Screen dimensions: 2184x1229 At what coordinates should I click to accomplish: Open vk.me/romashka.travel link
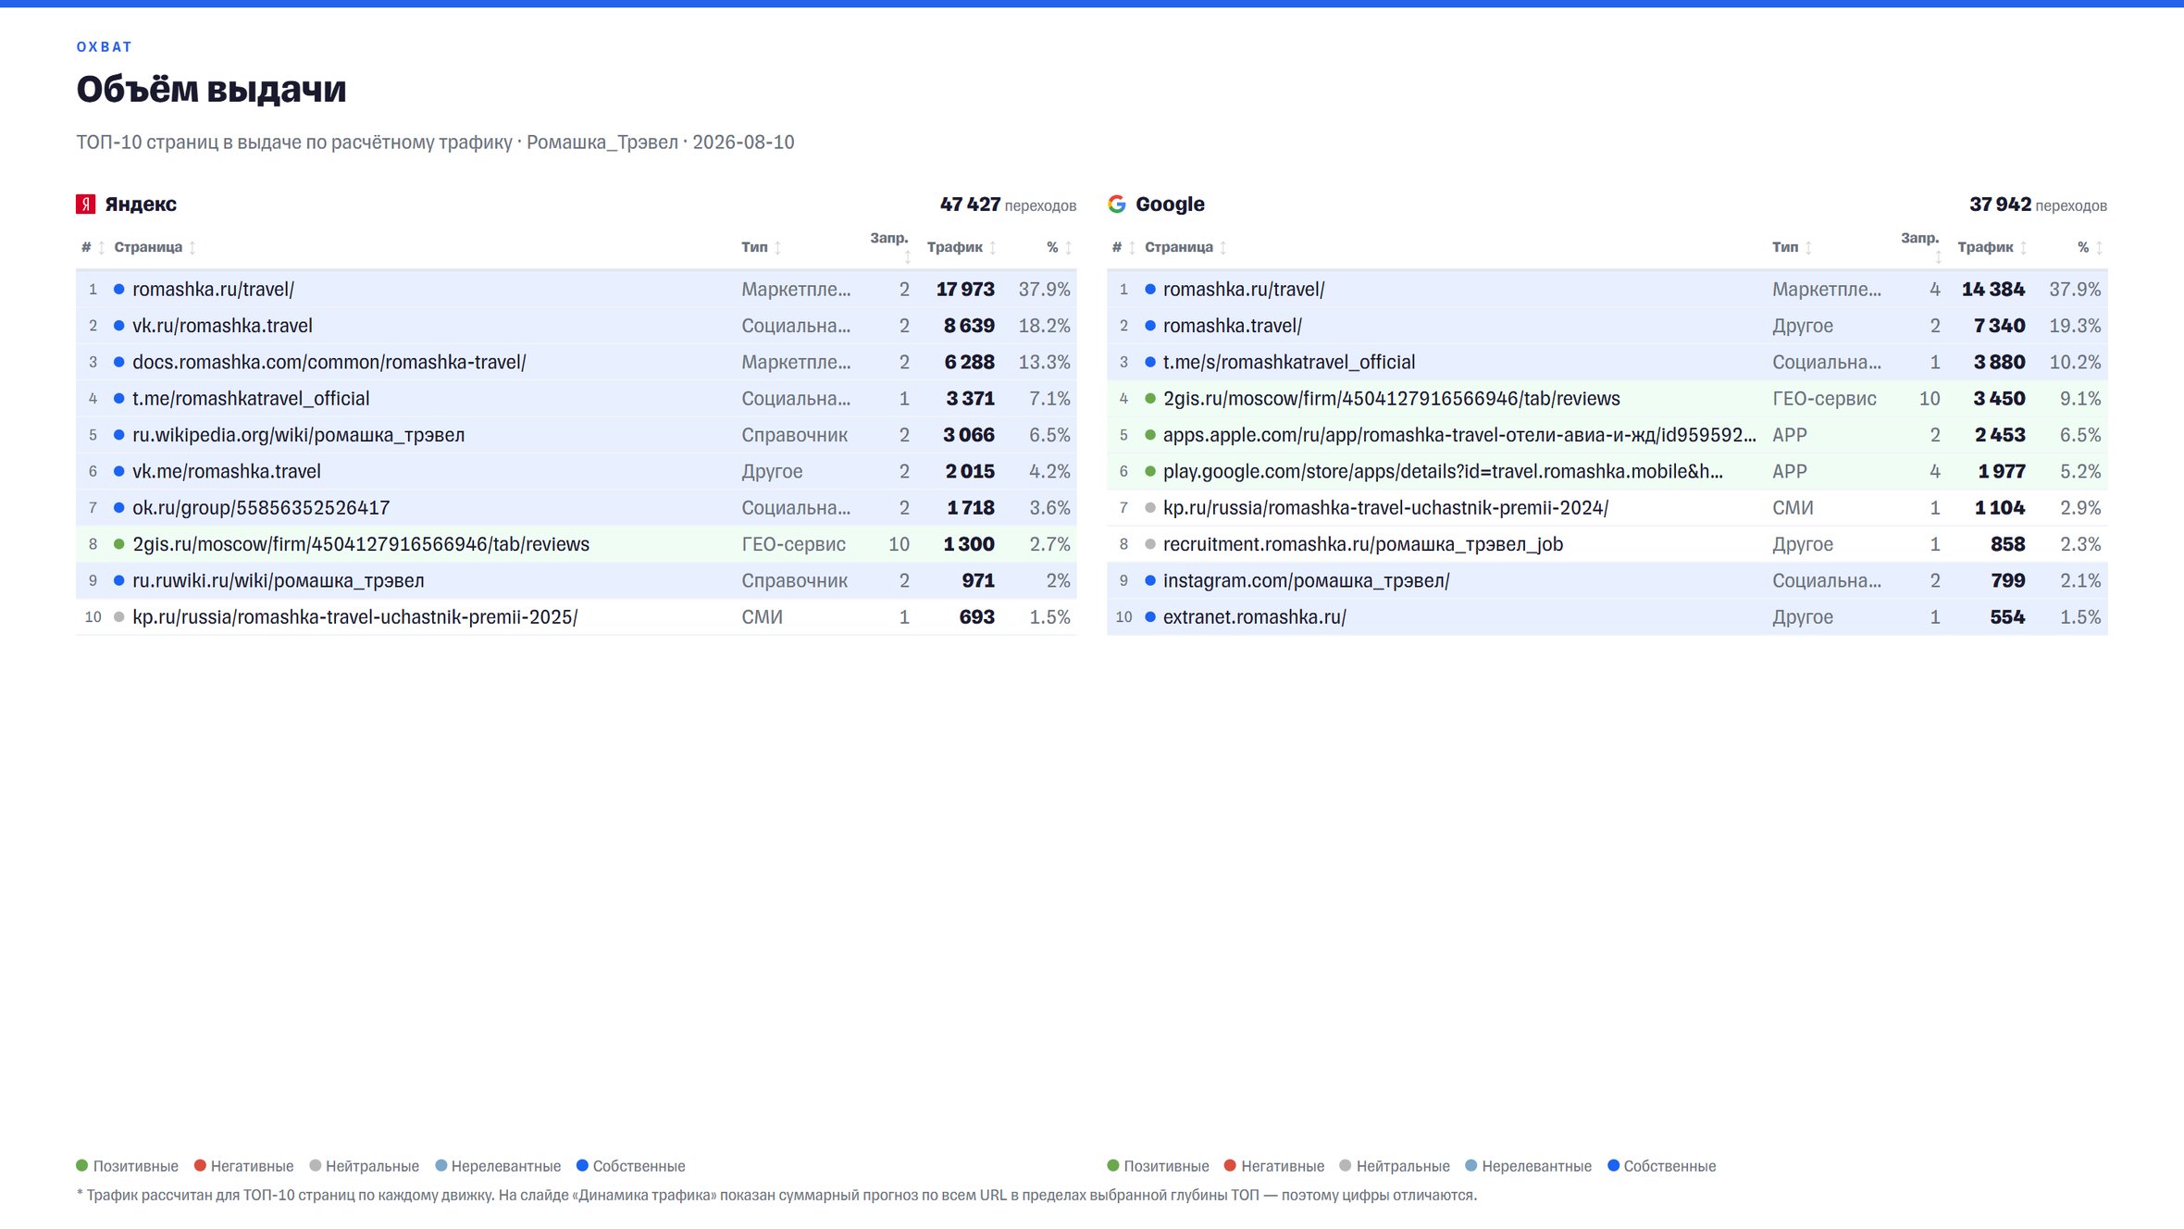(x=227, y=472)
